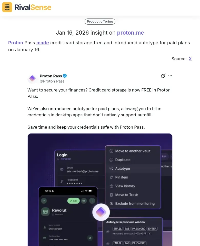Select the Autotype wand icon in the menu

tap(111, 168)
